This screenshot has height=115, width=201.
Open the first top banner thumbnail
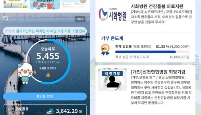click(16, 4)
